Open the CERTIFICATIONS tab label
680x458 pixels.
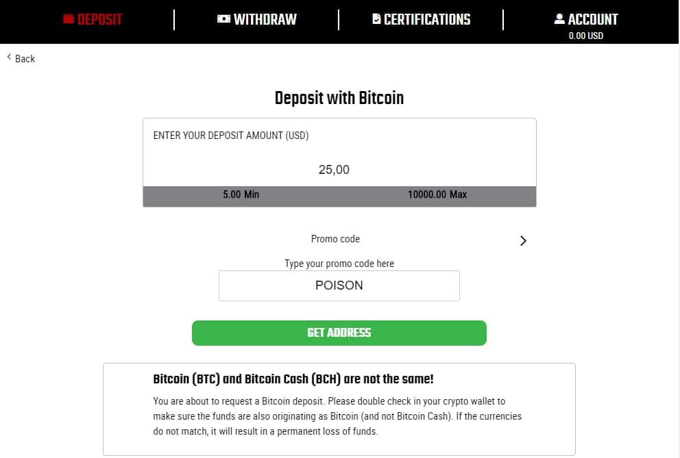[427, 19]
